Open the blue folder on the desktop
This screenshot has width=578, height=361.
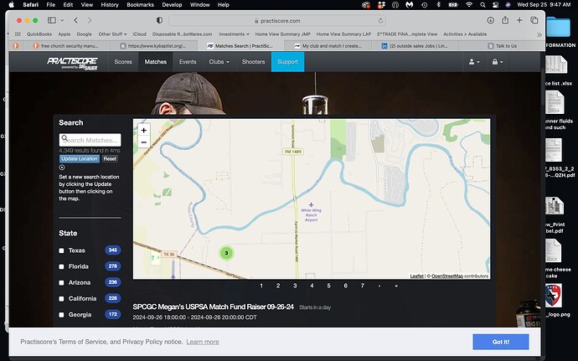coord(558,27)
